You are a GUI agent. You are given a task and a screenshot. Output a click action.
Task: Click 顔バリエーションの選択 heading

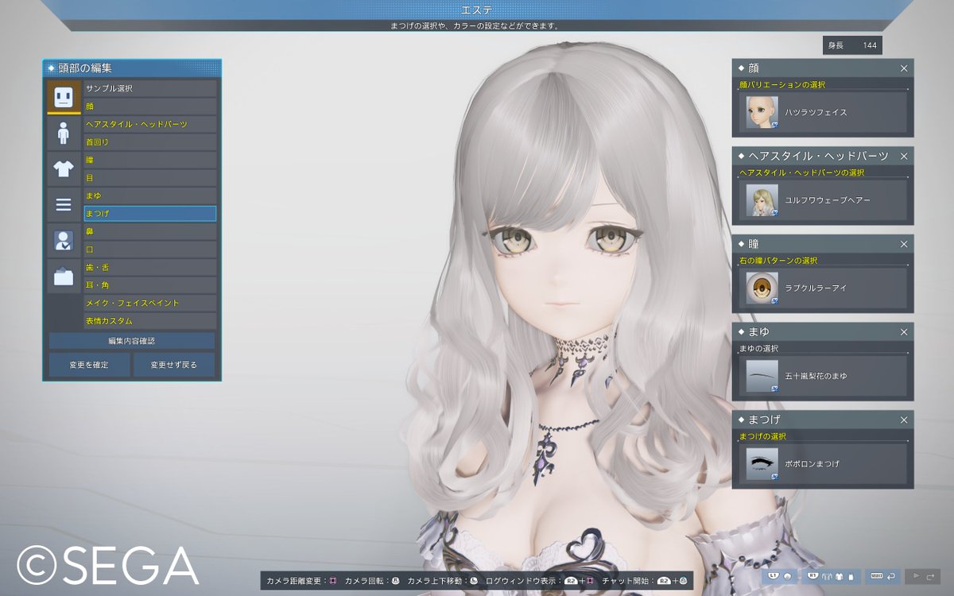782,84
